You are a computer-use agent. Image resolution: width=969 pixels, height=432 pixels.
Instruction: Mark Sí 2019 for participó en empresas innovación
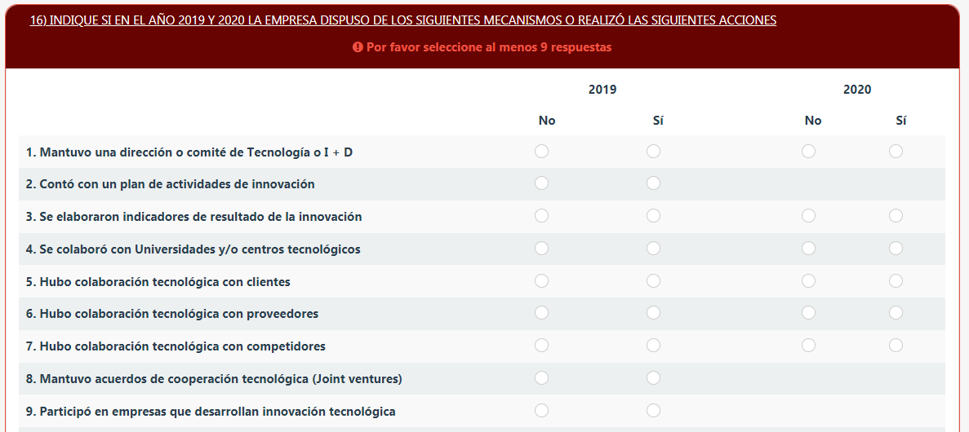pyautogui.click(x=653, y=411)
